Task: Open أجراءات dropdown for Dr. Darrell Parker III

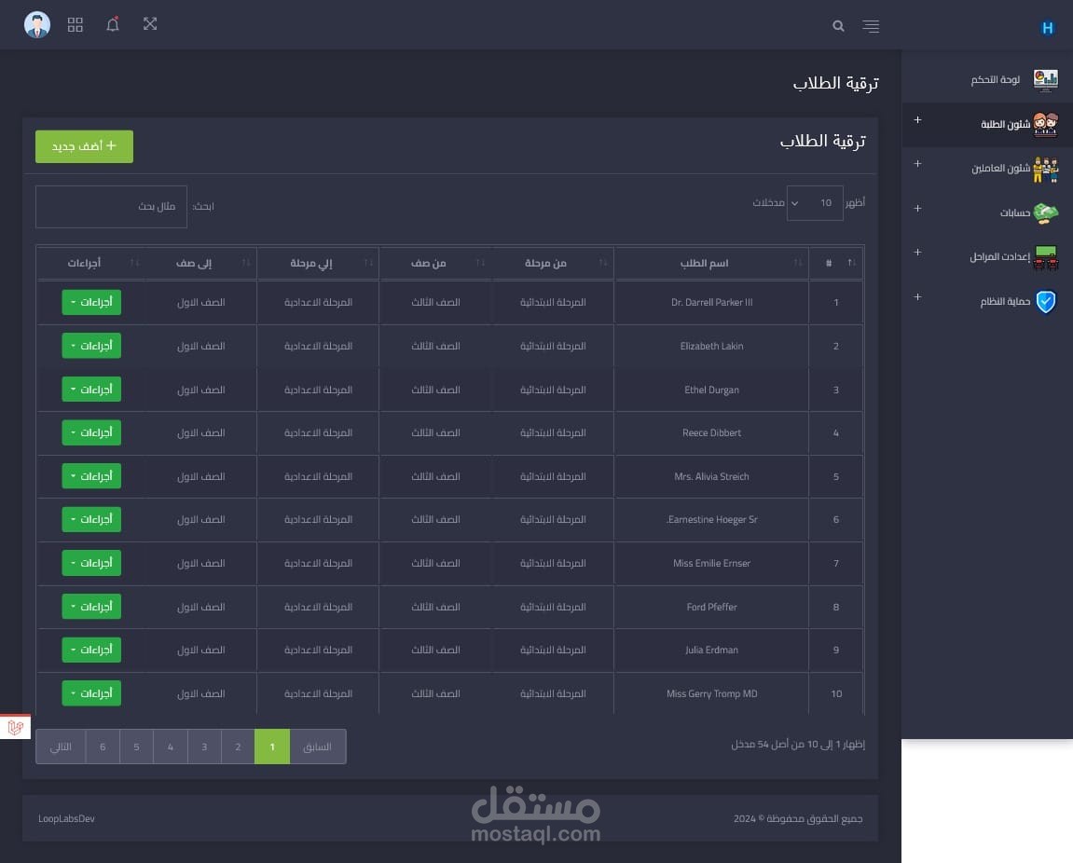Action: (91, 303)
